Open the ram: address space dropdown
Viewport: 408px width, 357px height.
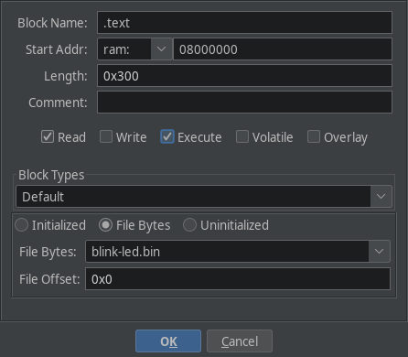(x=134, y=49)
